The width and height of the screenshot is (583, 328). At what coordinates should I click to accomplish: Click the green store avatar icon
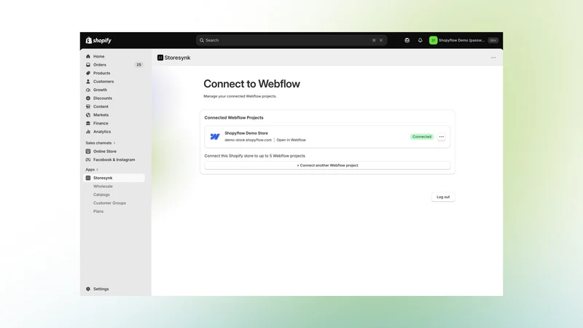[x=433, y=40]
